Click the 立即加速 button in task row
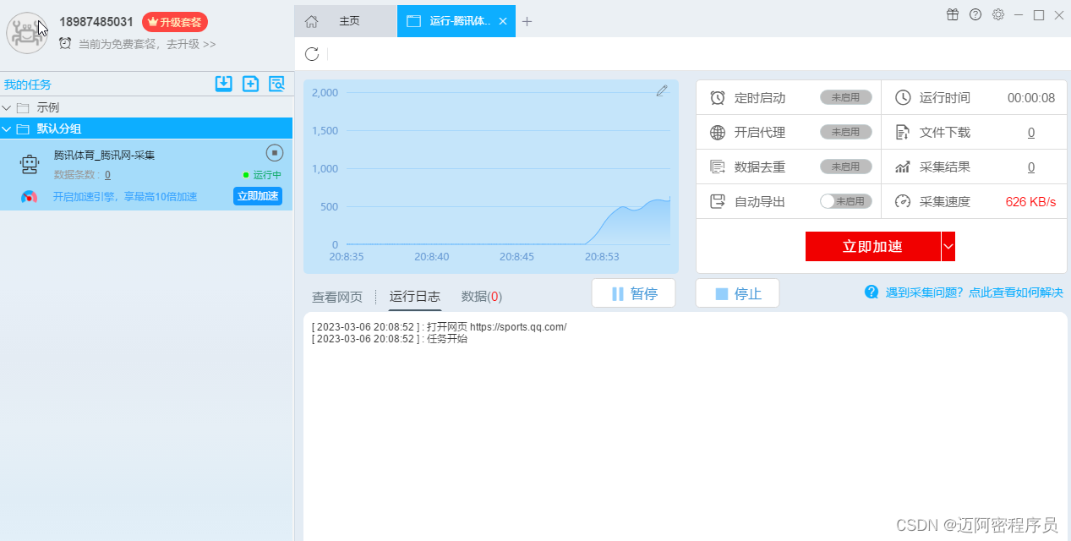 pyautogui.click(x=258, y=196)
